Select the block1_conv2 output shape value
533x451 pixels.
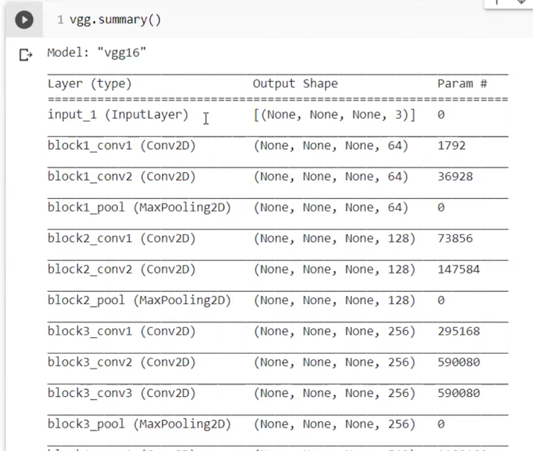[331, 177]
